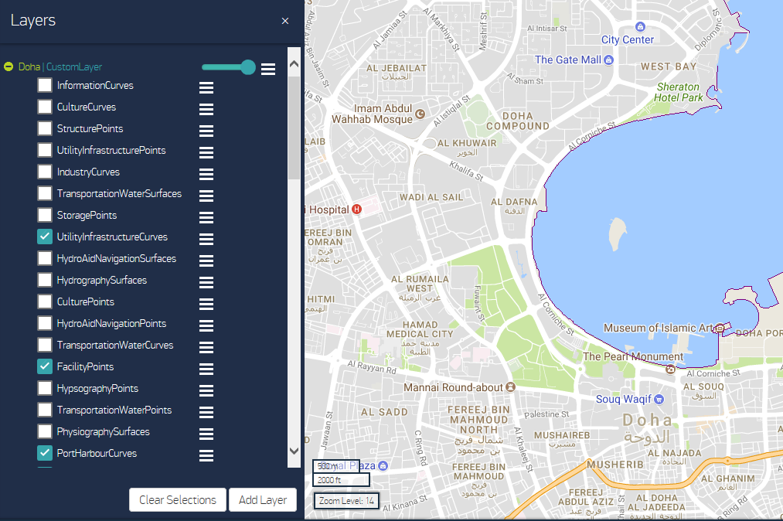783x521 pixels.
Task: Open menu for TransportationWaterPoints layer
Action: [x=206, y=412]
